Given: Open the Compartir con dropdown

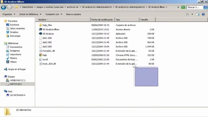Looking at the screenshot, I should [54, 14].
